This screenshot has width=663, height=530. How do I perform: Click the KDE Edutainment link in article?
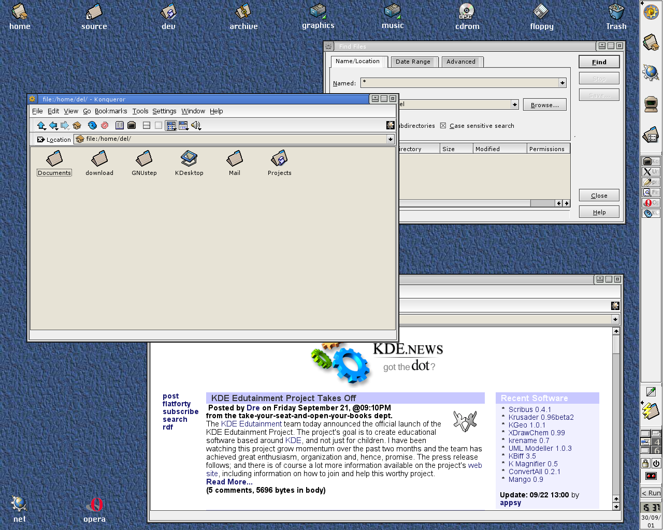[251, 424]
